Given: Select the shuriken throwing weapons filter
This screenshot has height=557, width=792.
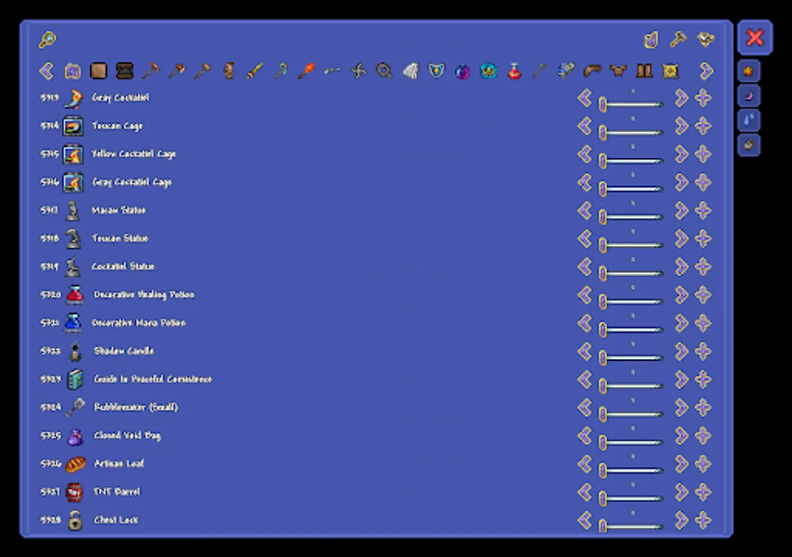Looking at the screenshot, I should point(358,71).
